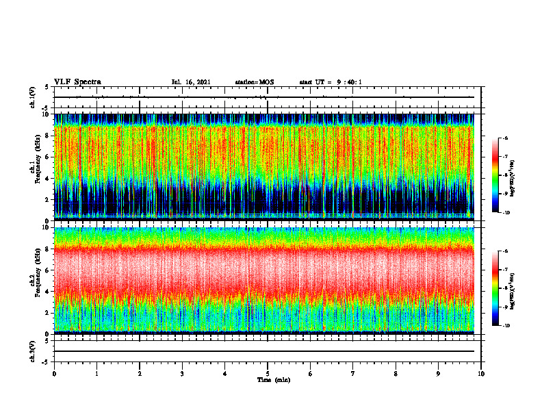Click the ch.1 spectrogram "4" kHz tick label
The image size is (542, 419).
tap(48, 179)
